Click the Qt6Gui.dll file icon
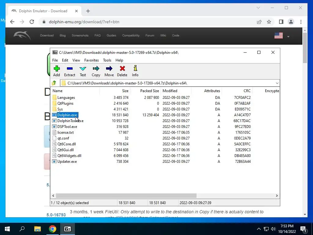The image size is (313, 235). click(x=54, y=150)
